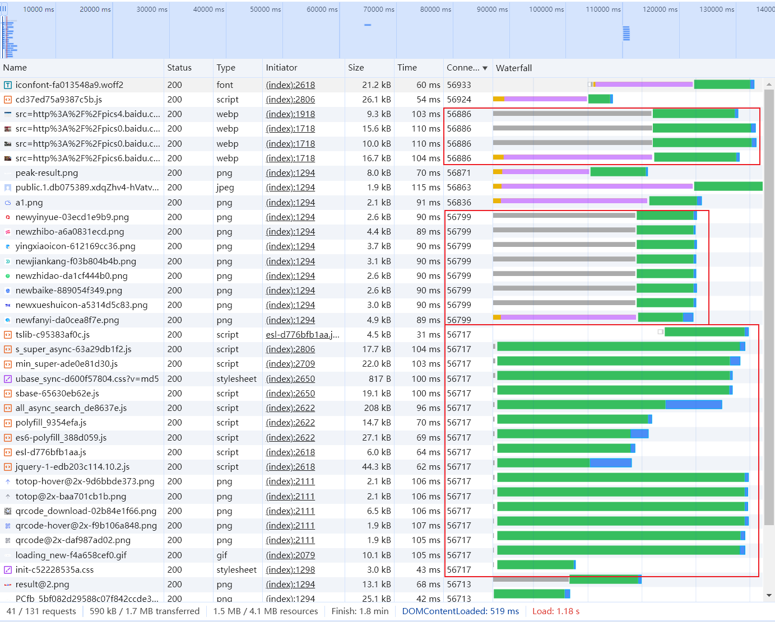This screenshot has width=775, height=622.
Task: Click the image thumbnail icon of newzhidao-da1cf444b0.png
Action: 8,276
